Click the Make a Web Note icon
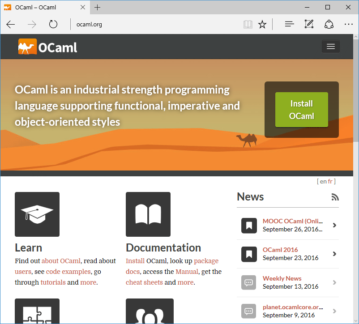 tap(309, 24)
